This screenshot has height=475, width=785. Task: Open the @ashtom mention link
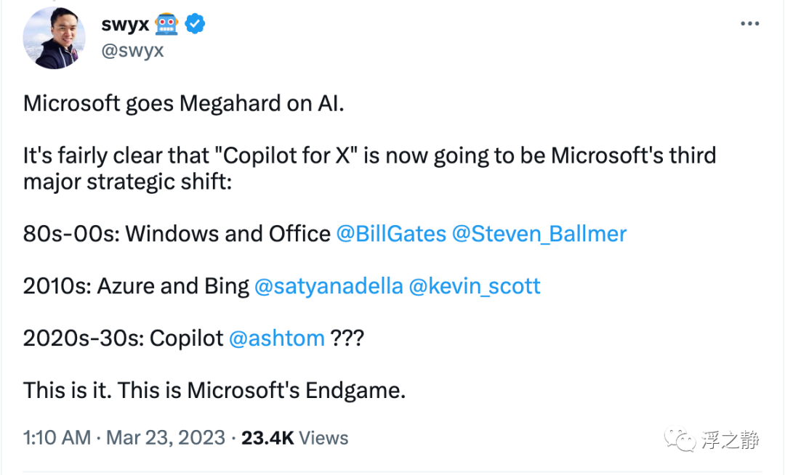[277, 338]
